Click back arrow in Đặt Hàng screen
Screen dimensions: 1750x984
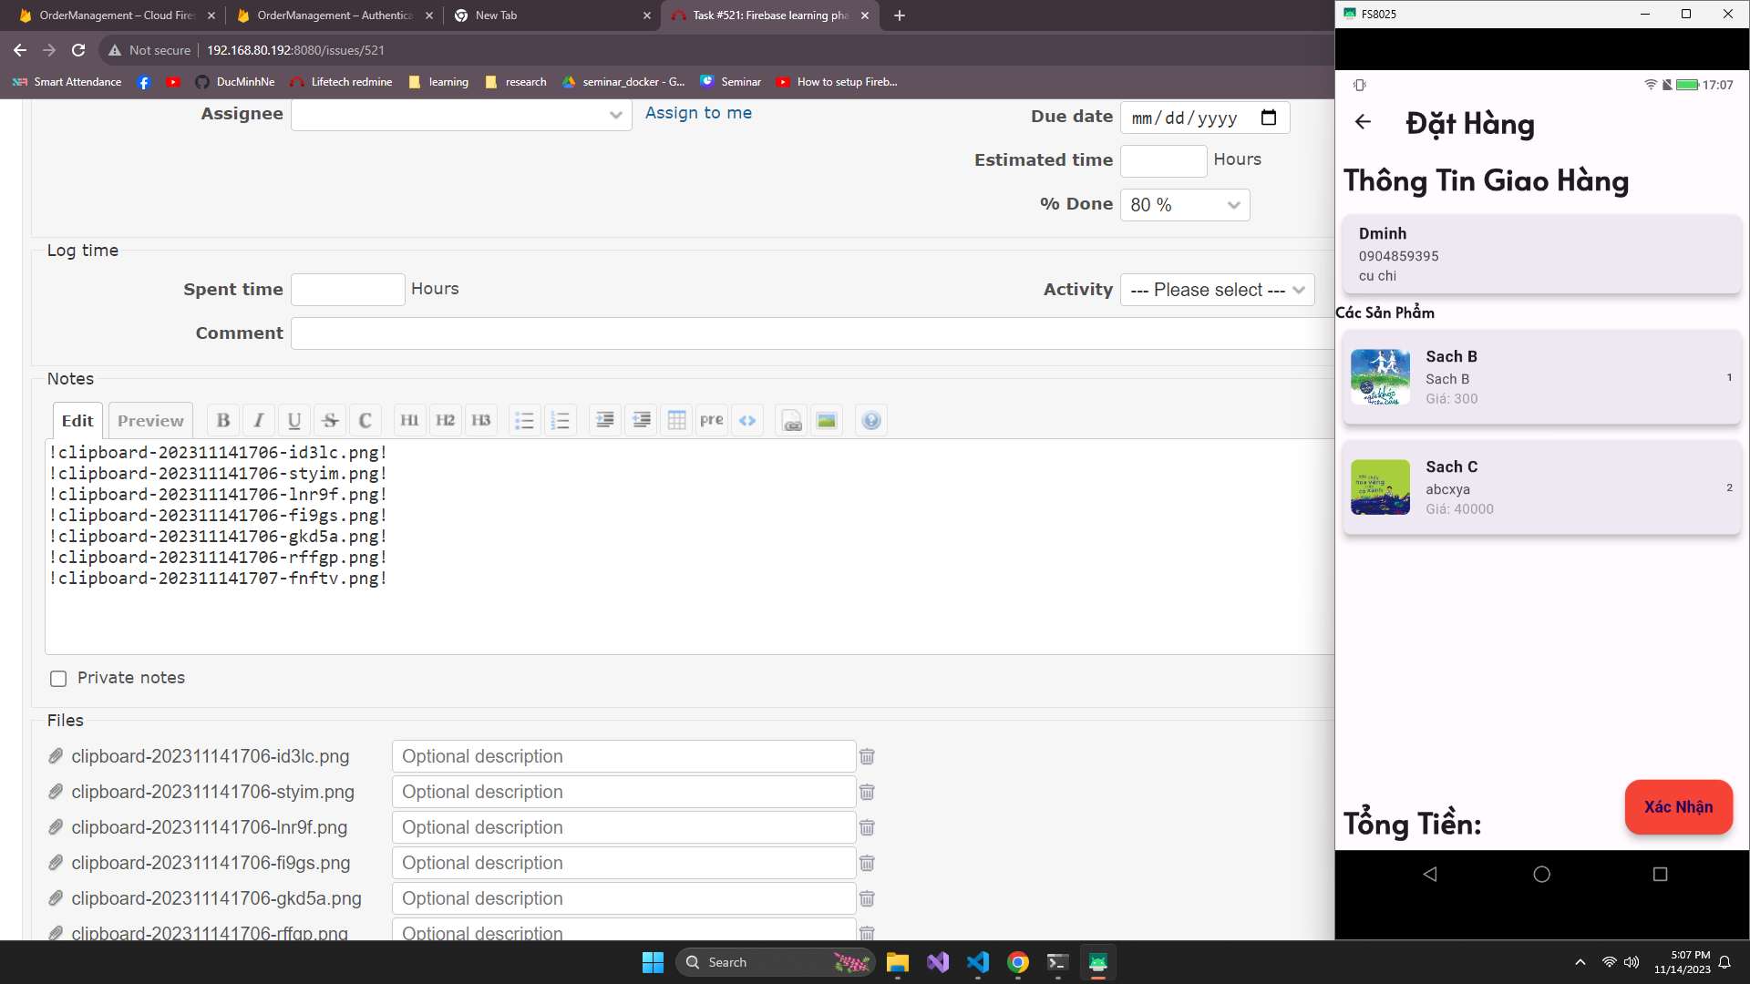point(1363,122)
